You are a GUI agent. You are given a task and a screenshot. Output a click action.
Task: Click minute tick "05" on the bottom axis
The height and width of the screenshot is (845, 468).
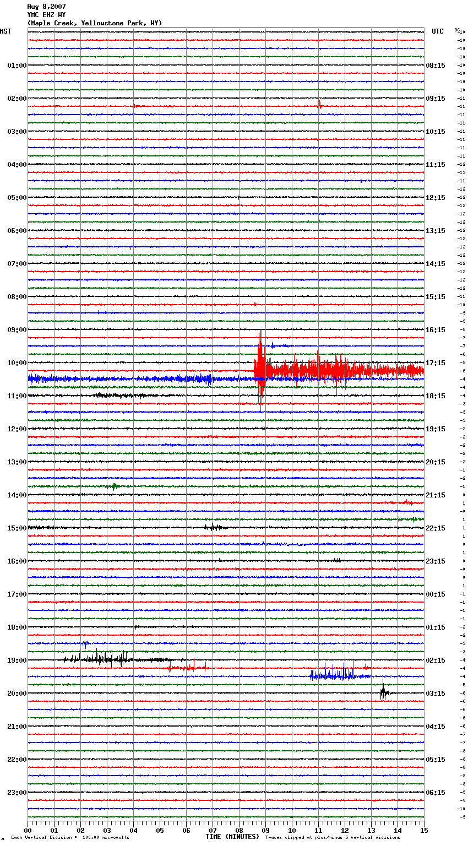(x=160, y=830)
